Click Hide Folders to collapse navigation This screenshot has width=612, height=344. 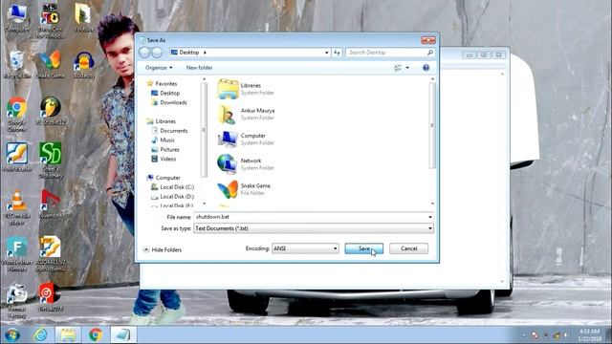163,249
